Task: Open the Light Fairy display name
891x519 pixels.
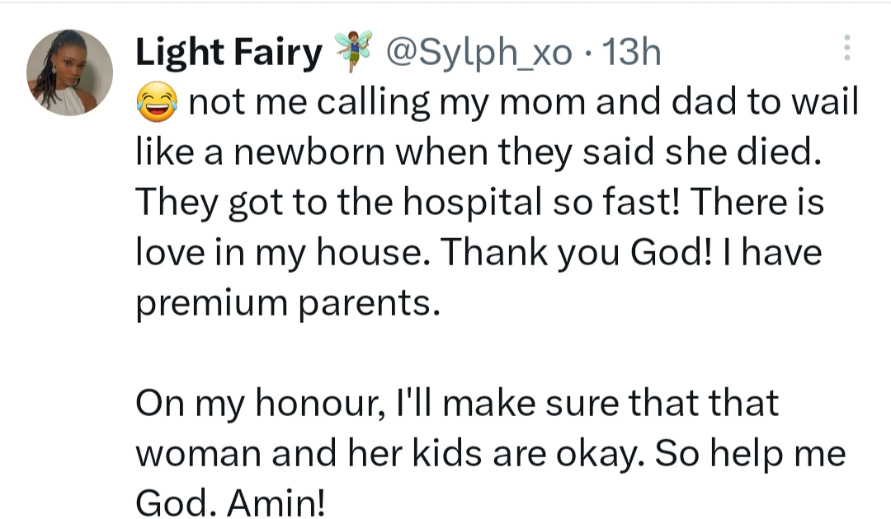Action: (229, 53)
